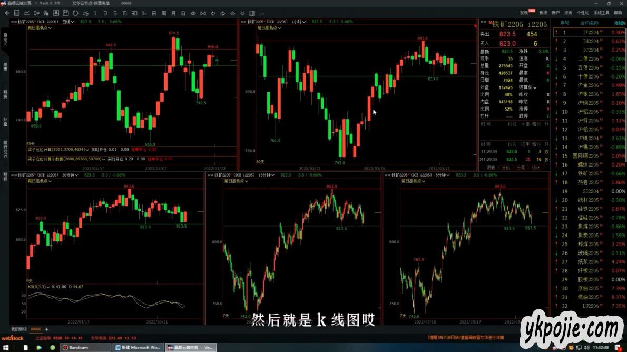Open the more options ellipsis in the toolbar
Screen dimensions: 627x352
point(262,13)
